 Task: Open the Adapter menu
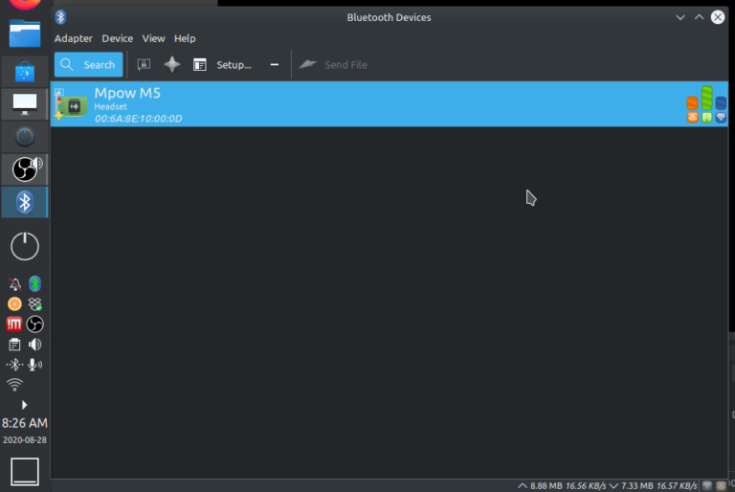[x=74, y=38]
